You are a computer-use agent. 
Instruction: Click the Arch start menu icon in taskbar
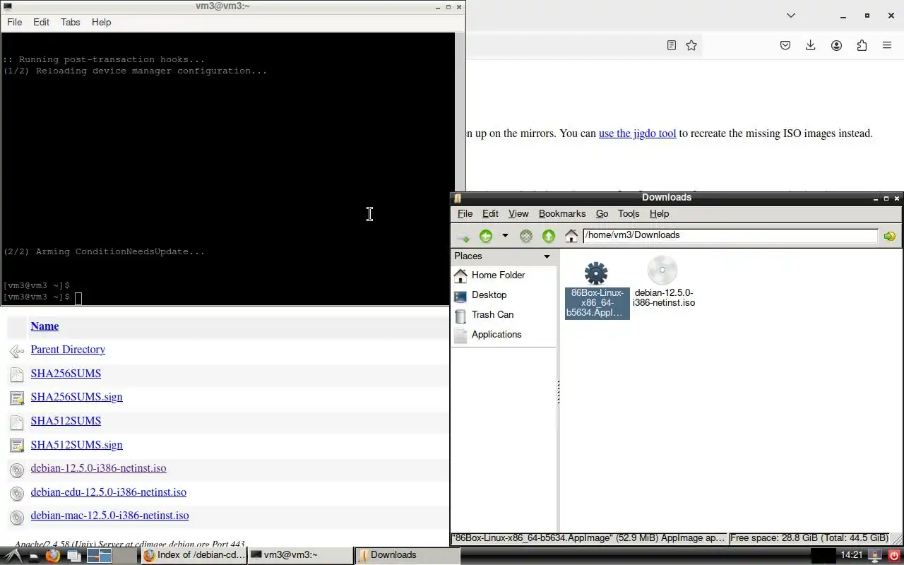tap(13, 556)
